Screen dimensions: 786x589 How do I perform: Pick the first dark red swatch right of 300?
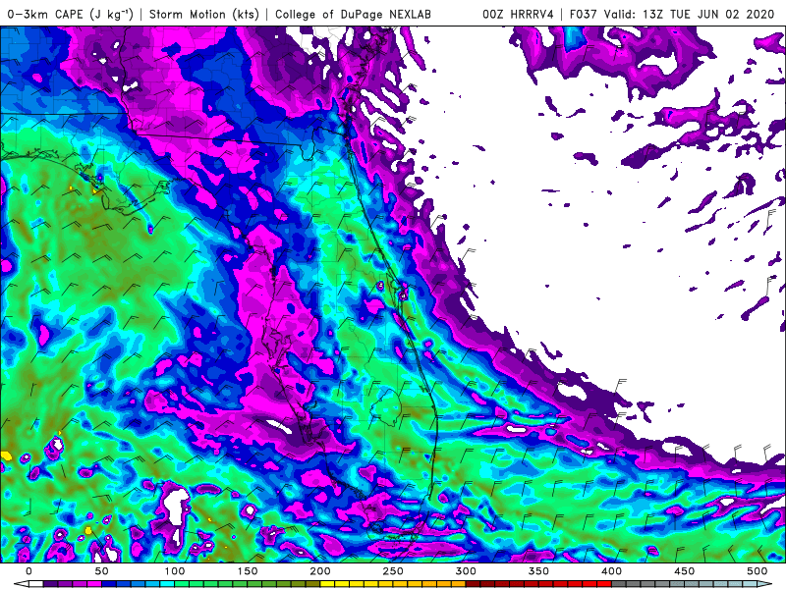coord(474,584)
